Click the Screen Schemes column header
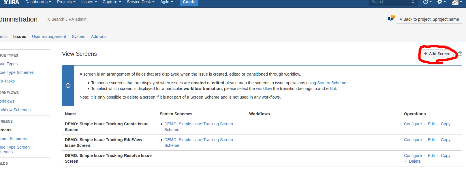 click(176, 114)
